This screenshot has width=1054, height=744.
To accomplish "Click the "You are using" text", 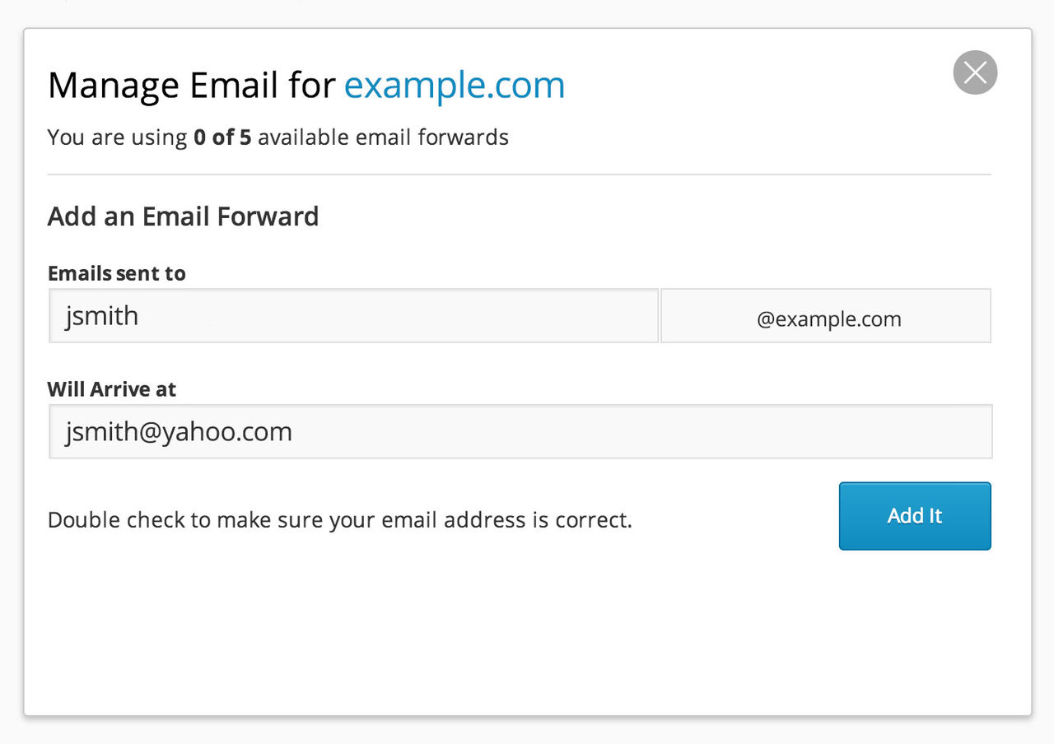I will (x=117, y=137).
